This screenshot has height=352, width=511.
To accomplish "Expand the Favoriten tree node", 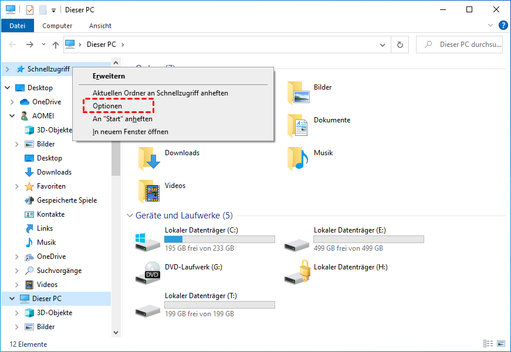I will click(16, 186).
